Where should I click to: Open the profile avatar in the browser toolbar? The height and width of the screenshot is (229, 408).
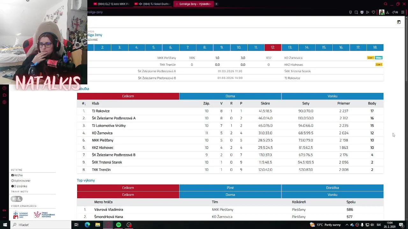click(x=381, y=12)
